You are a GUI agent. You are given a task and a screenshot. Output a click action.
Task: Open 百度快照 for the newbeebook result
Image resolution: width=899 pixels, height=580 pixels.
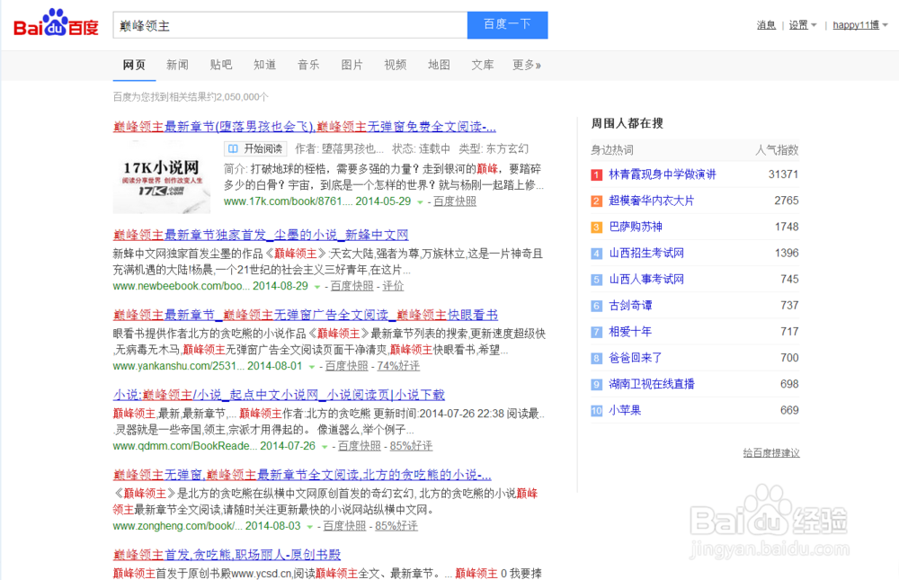click(x=352, y=286)
